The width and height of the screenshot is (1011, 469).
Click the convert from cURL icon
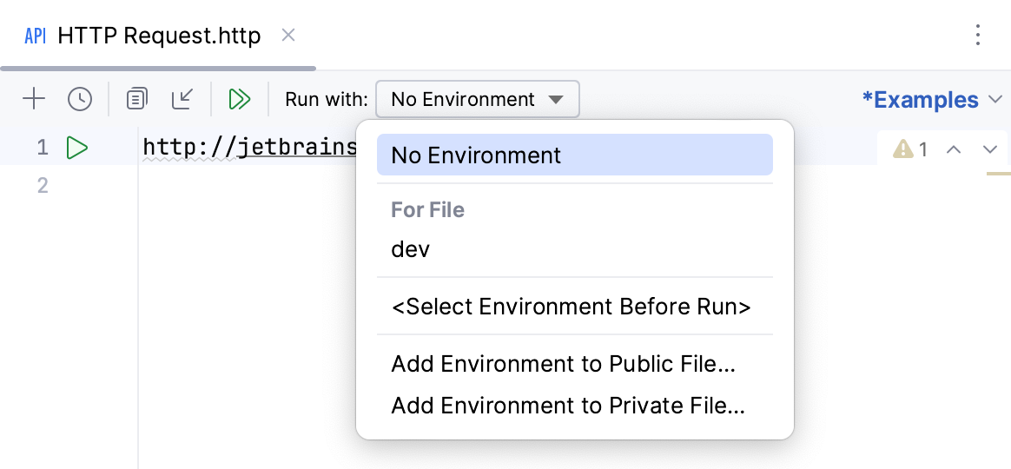tap(136, 99)
